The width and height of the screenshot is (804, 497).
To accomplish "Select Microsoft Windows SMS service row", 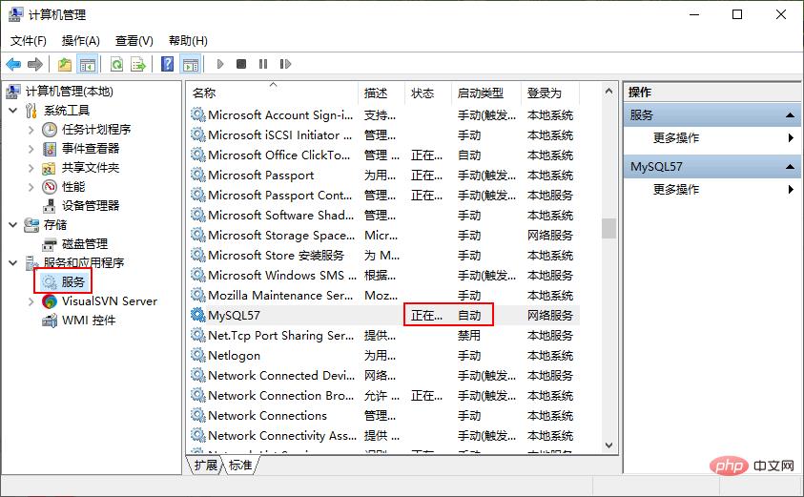I will point(384,275).
